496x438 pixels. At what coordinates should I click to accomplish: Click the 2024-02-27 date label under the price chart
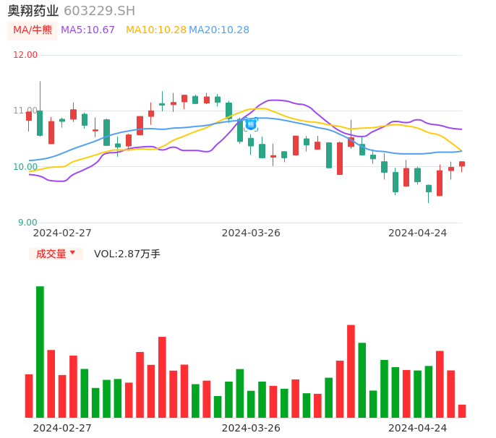point(62,233)
